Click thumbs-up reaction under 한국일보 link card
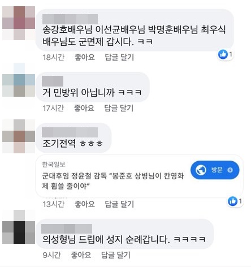The image size is (251, 267). coord(232,201)
